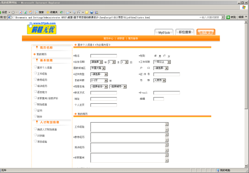Click the 前程无忧 51job logo
Image resolution: width=249 pixels, height=173 pixels.
point(42,28)
